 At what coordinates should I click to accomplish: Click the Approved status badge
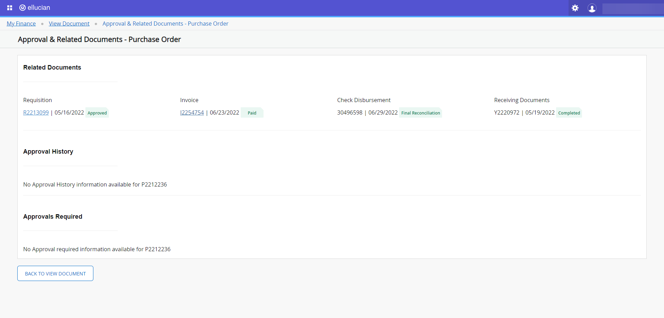tap(97, 113)
